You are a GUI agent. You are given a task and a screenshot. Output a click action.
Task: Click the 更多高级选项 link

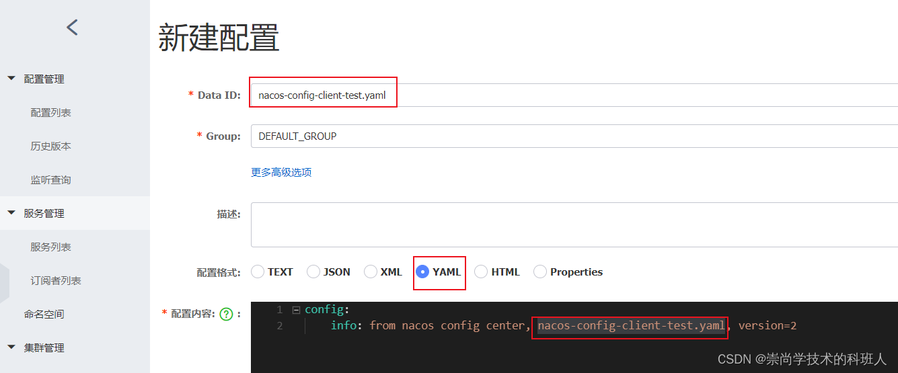[x=281, y=172]
